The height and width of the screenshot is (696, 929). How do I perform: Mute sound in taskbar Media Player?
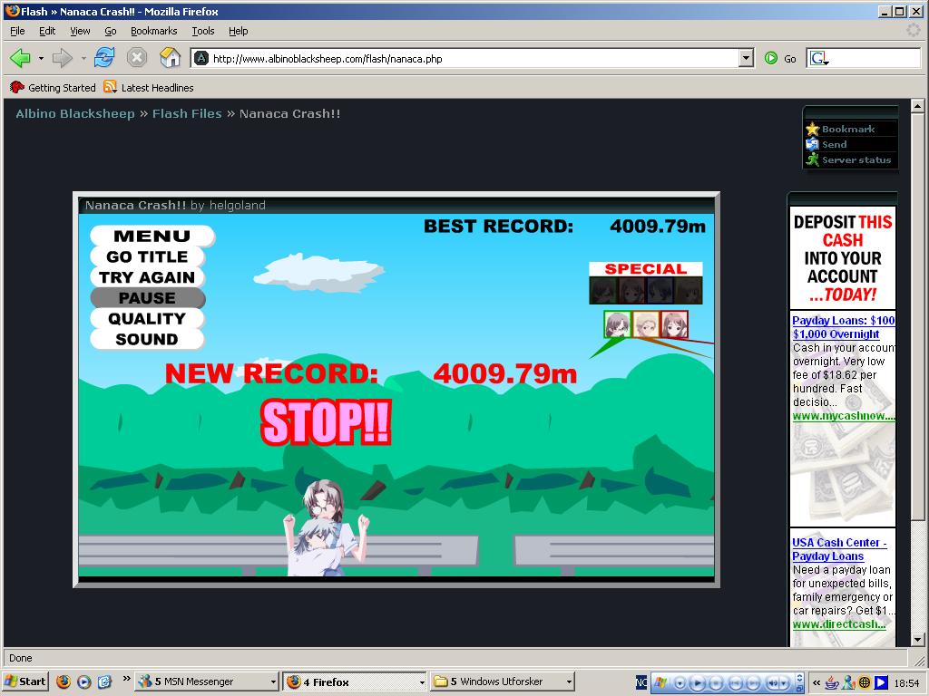coord(773,682)
